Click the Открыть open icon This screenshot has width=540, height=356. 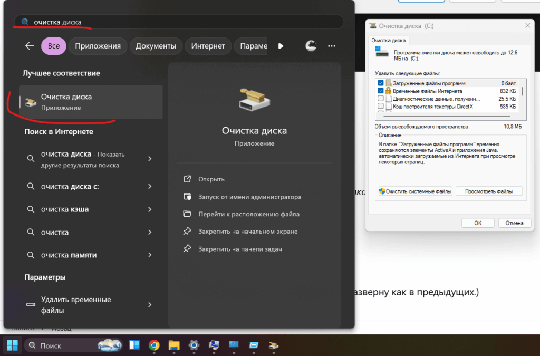187,179
